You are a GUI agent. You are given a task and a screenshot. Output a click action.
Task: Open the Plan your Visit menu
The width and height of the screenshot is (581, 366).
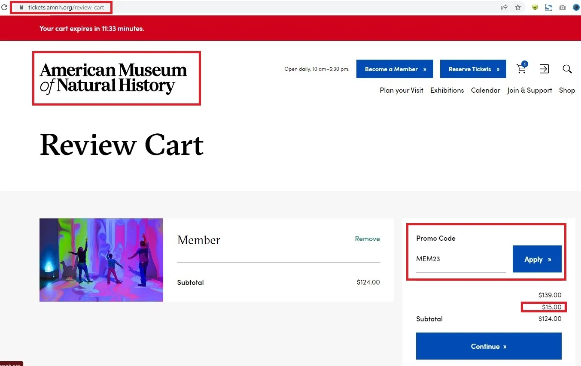coord(402,91)
